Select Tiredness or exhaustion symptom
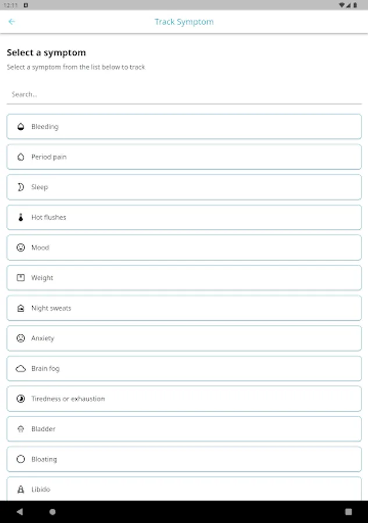 (184, 399)
